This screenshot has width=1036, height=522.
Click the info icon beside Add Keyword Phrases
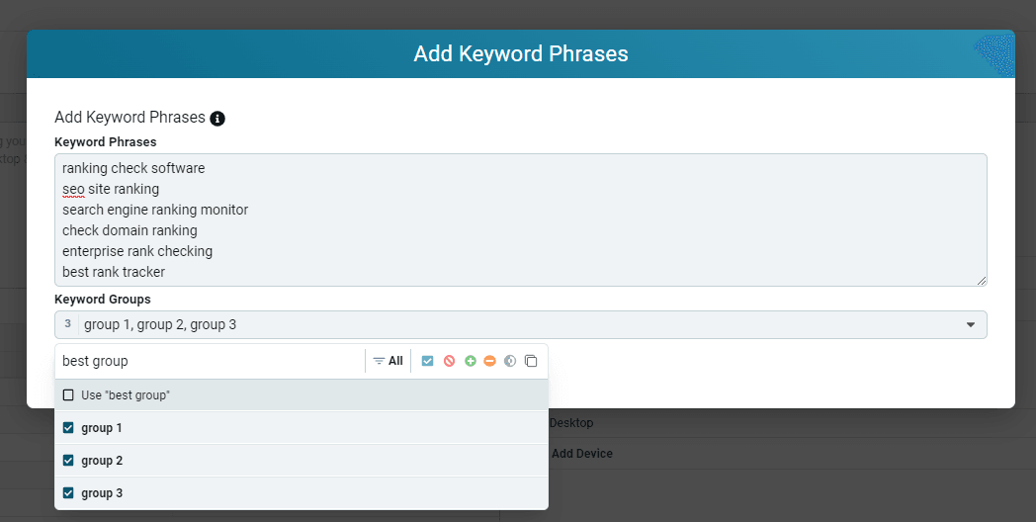217,119
